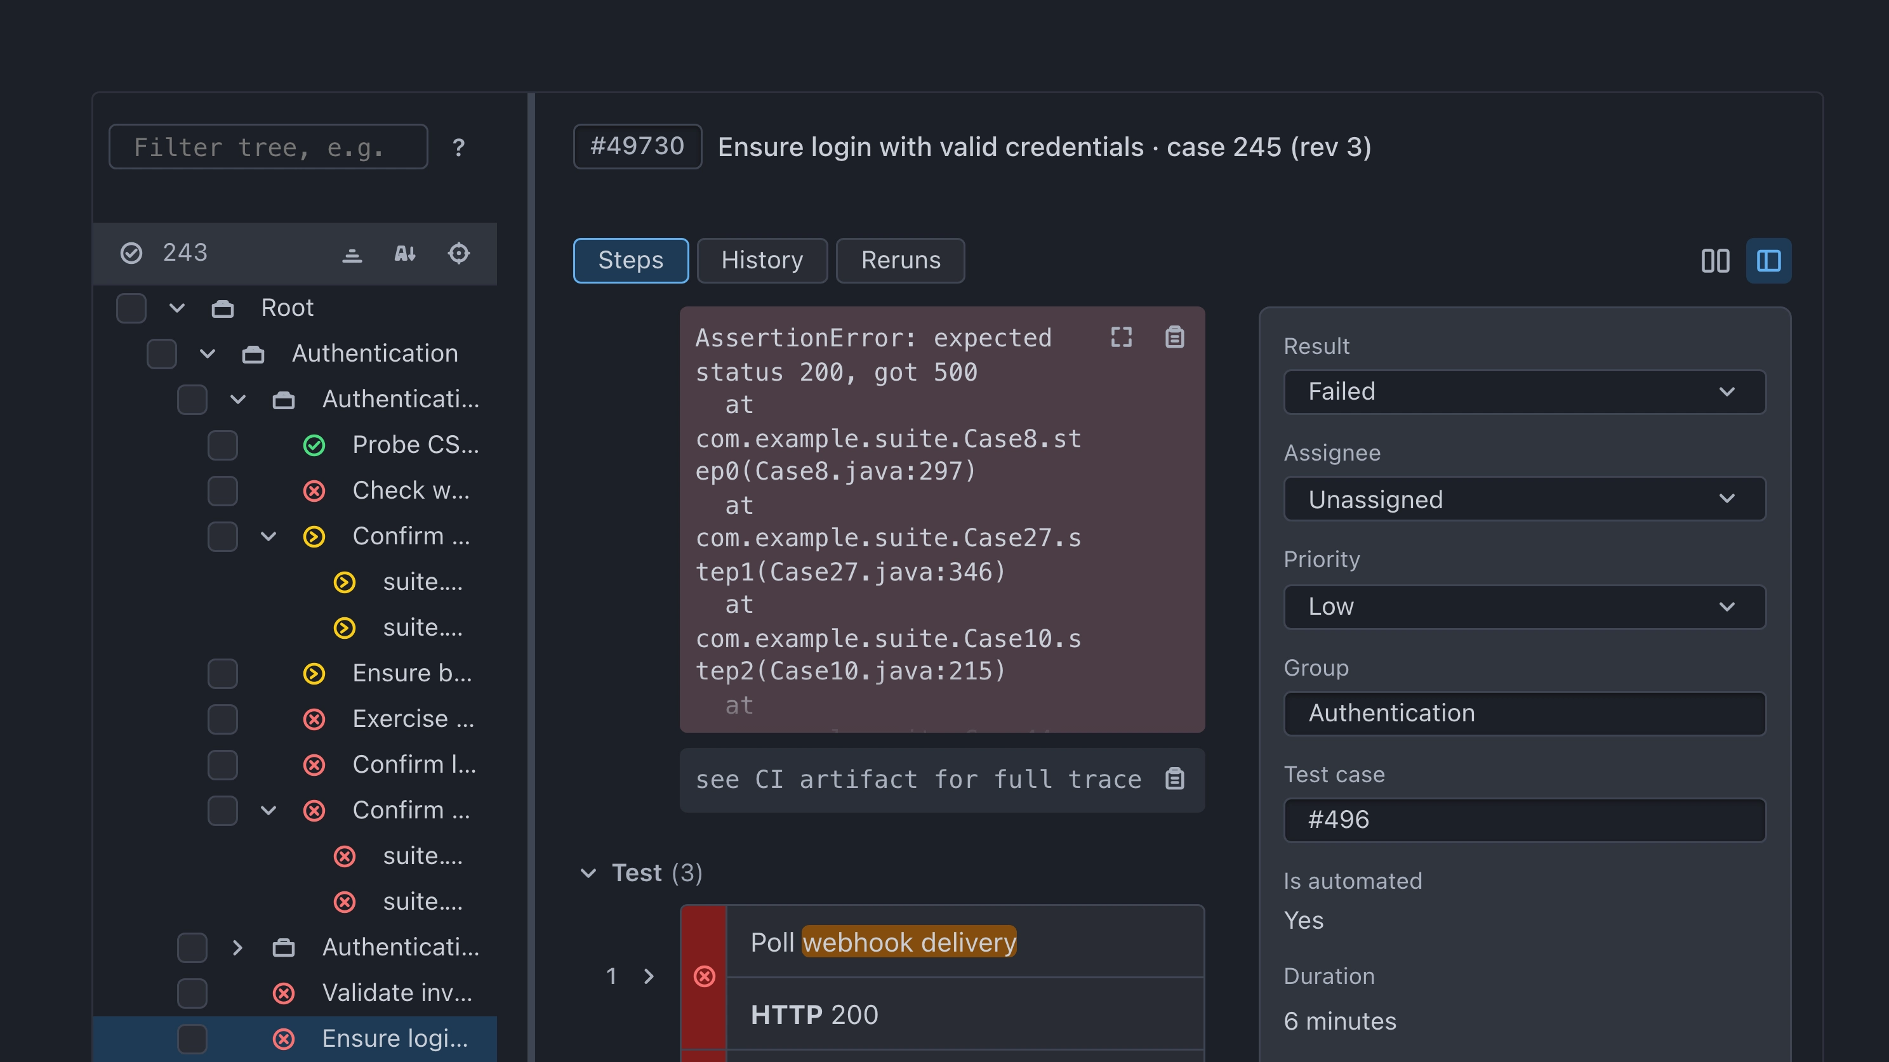1889x1062 pixels.
Task: Click the failed icon beside Check w...
Action: click(x=314, y=490)
